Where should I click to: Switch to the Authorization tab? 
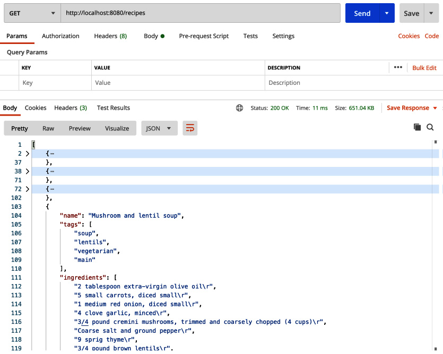[x=60, y=36]
